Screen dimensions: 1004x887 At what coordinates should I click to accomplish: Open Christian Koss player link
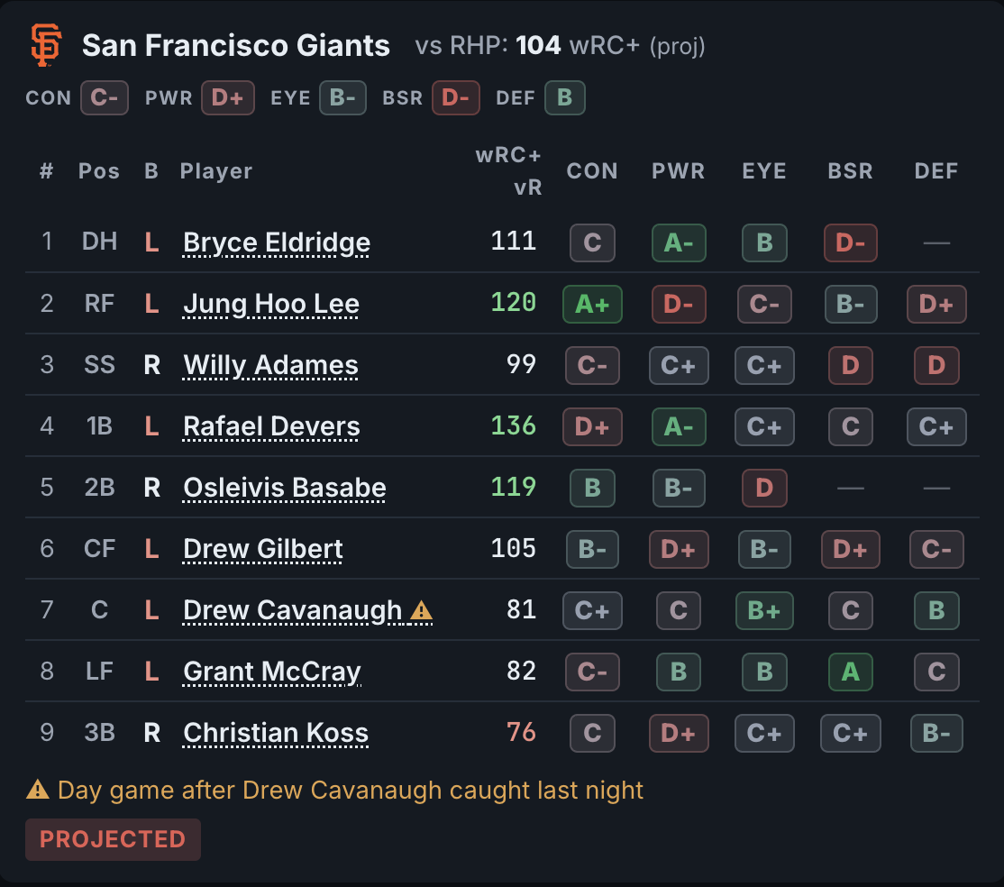(275, 733)
